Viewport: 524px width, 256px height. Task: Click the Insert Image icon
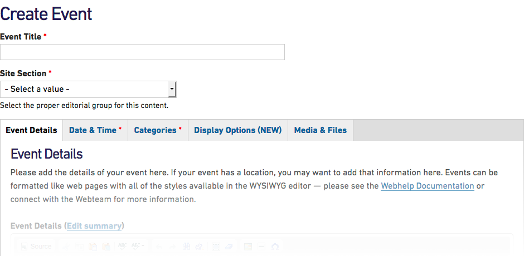[x=248, y=247]
